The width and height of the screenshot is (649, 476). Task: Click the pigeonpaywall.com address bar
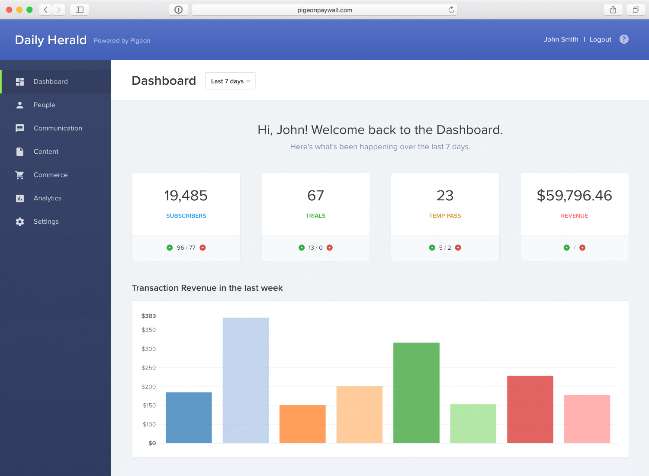pyautogui.click(x=324, y=10)
